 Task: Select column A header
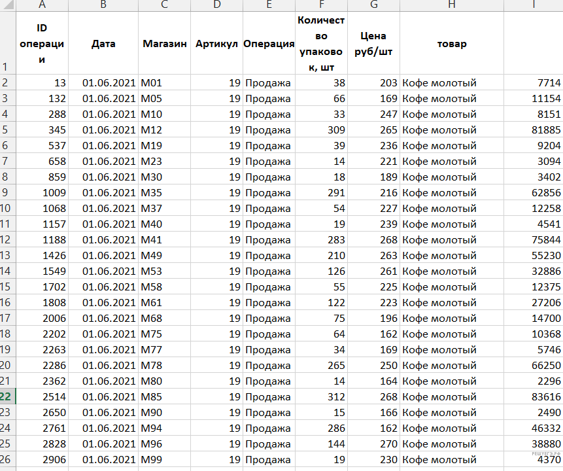coord(43,5)
